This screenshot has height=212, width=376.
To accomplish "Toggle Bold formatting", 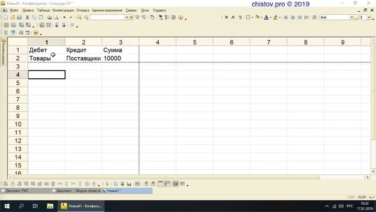I will [226, 17].
